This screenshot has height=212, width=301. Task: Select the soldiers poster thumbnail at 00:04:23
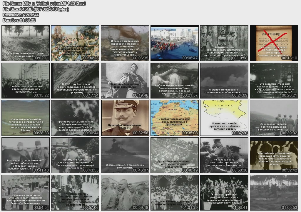[x=75, y=43]
